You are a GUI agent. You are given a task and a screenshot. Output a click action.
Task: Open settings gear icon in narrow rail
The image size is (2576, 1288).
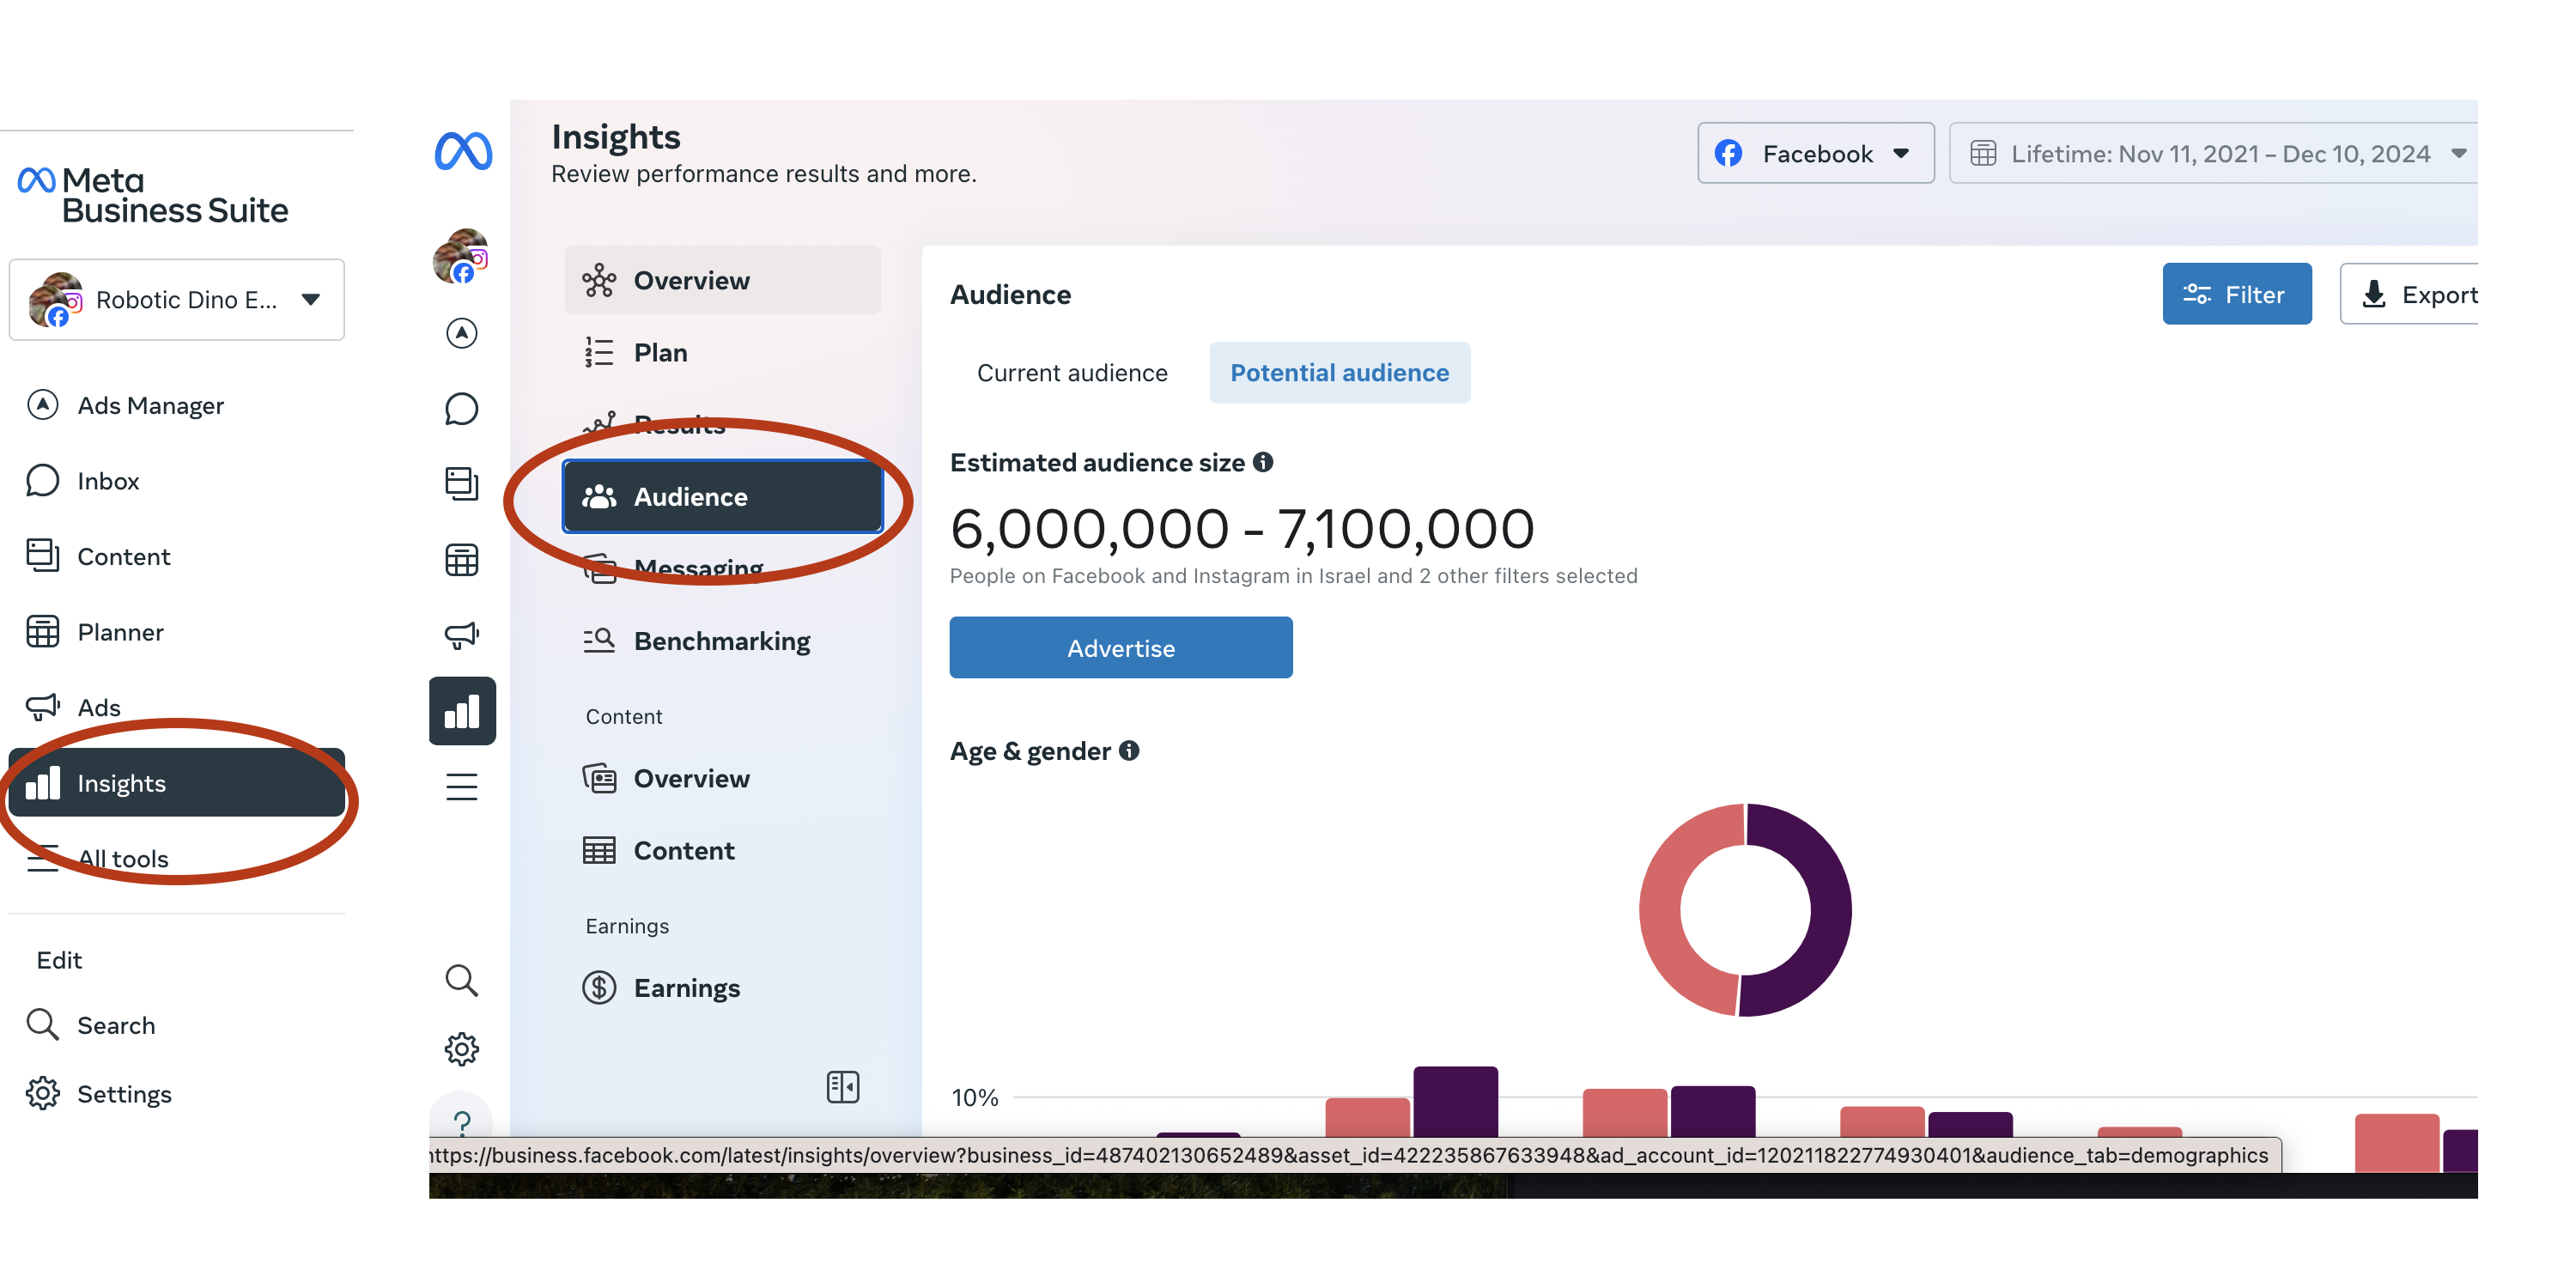[x=461, y=1049]
